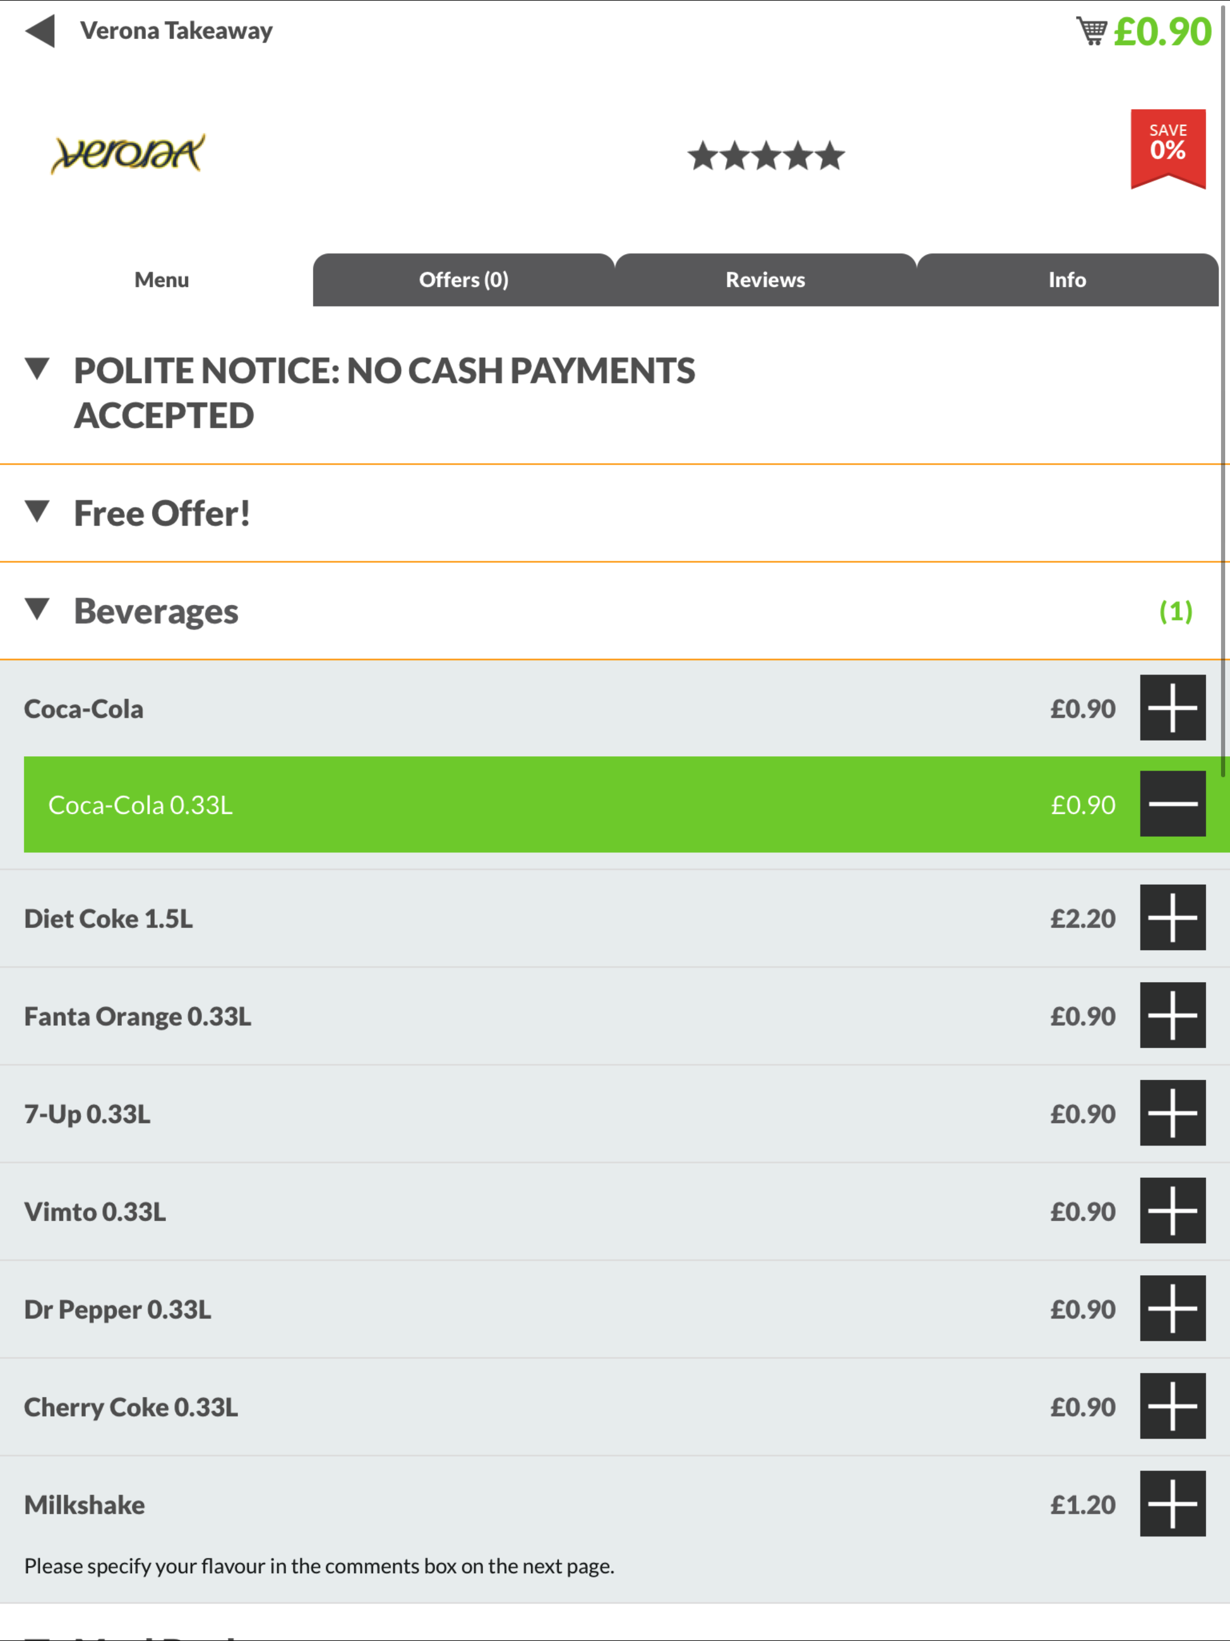Tap the five-star rating
The image size is (1230, 1641).
[x=765, y=157]
